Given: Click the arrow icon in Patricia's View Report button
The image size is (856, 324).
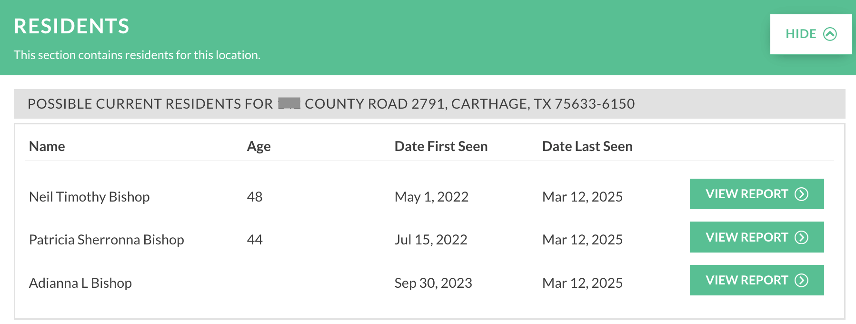Looking at the screenshot, I should (802, 237).
